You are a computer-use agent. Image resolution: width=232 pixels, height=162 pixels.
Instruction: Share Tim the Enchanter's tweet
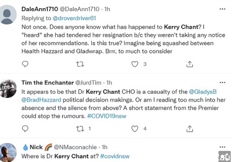tap(190, 129)
